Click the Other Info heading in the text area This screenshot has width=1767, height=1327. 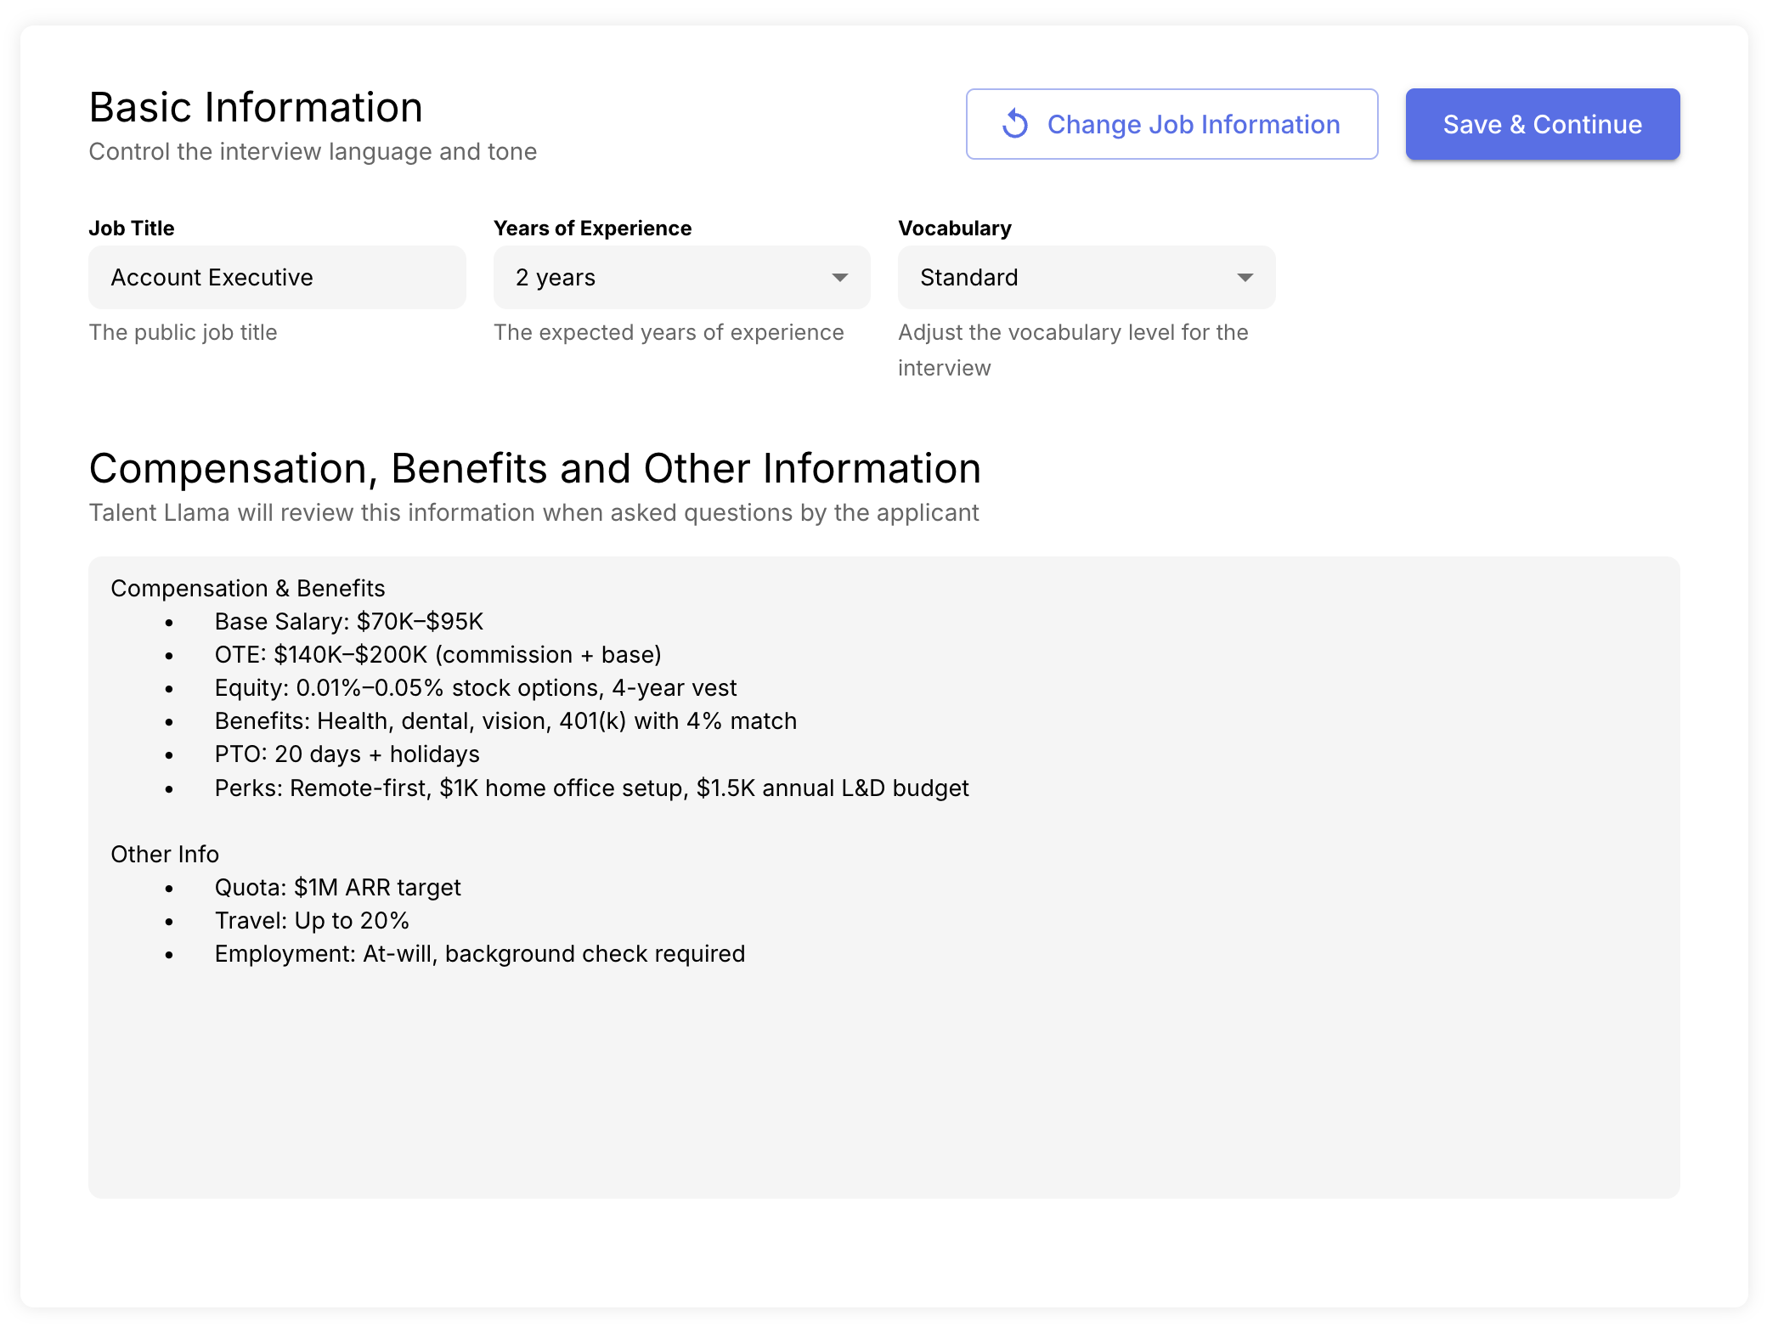(165, 855)
